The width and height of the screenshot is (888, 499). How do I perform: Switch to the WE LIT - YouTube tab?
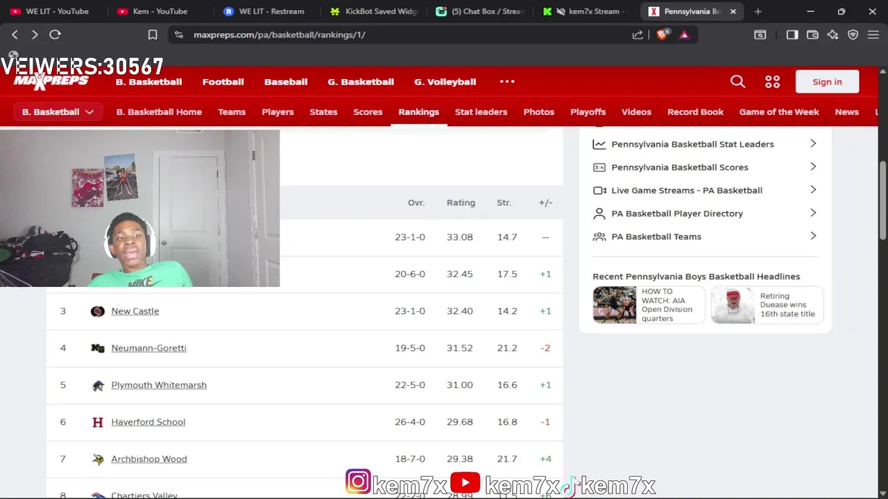click(54, 11)
